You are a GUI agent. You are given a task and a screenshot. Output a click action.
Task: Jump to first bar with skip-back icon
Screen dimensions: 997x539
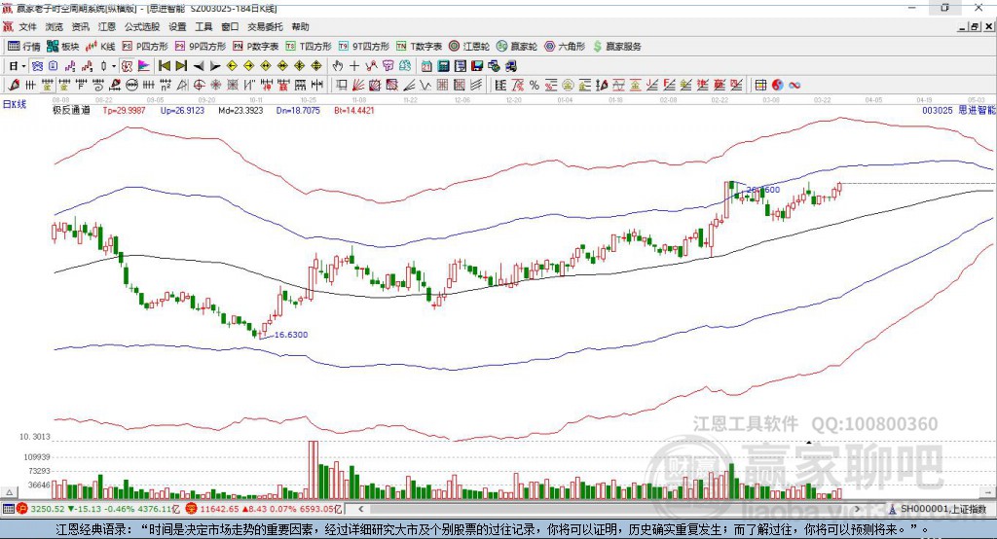pyautogui.click(x=164, y=66)
